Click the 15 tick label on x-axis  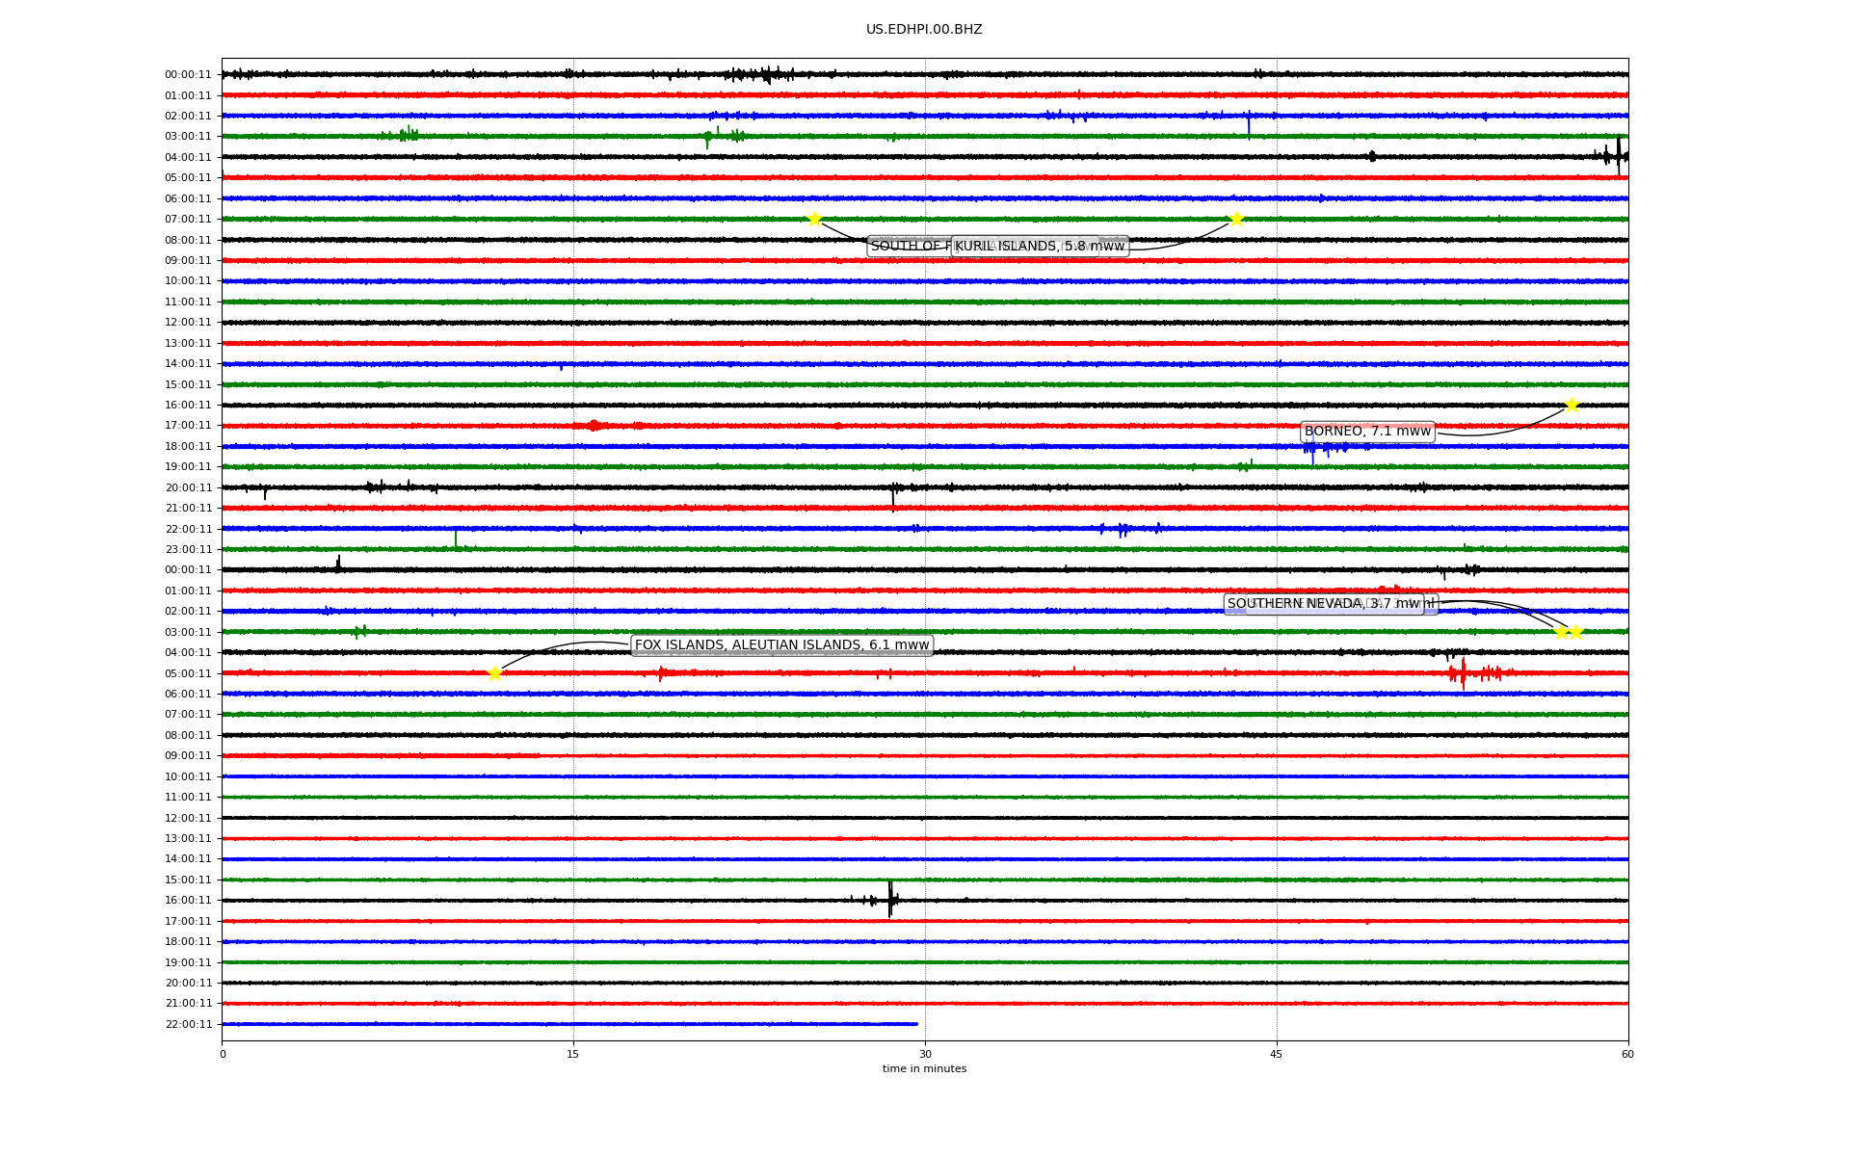[x=573, y=1054]
